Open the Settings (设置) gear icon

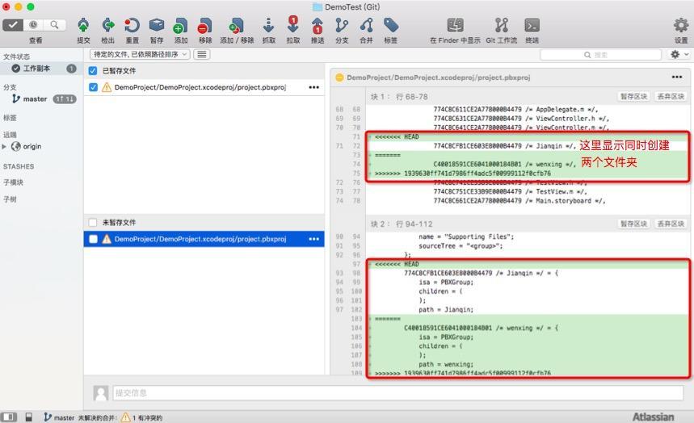(681, 25)
